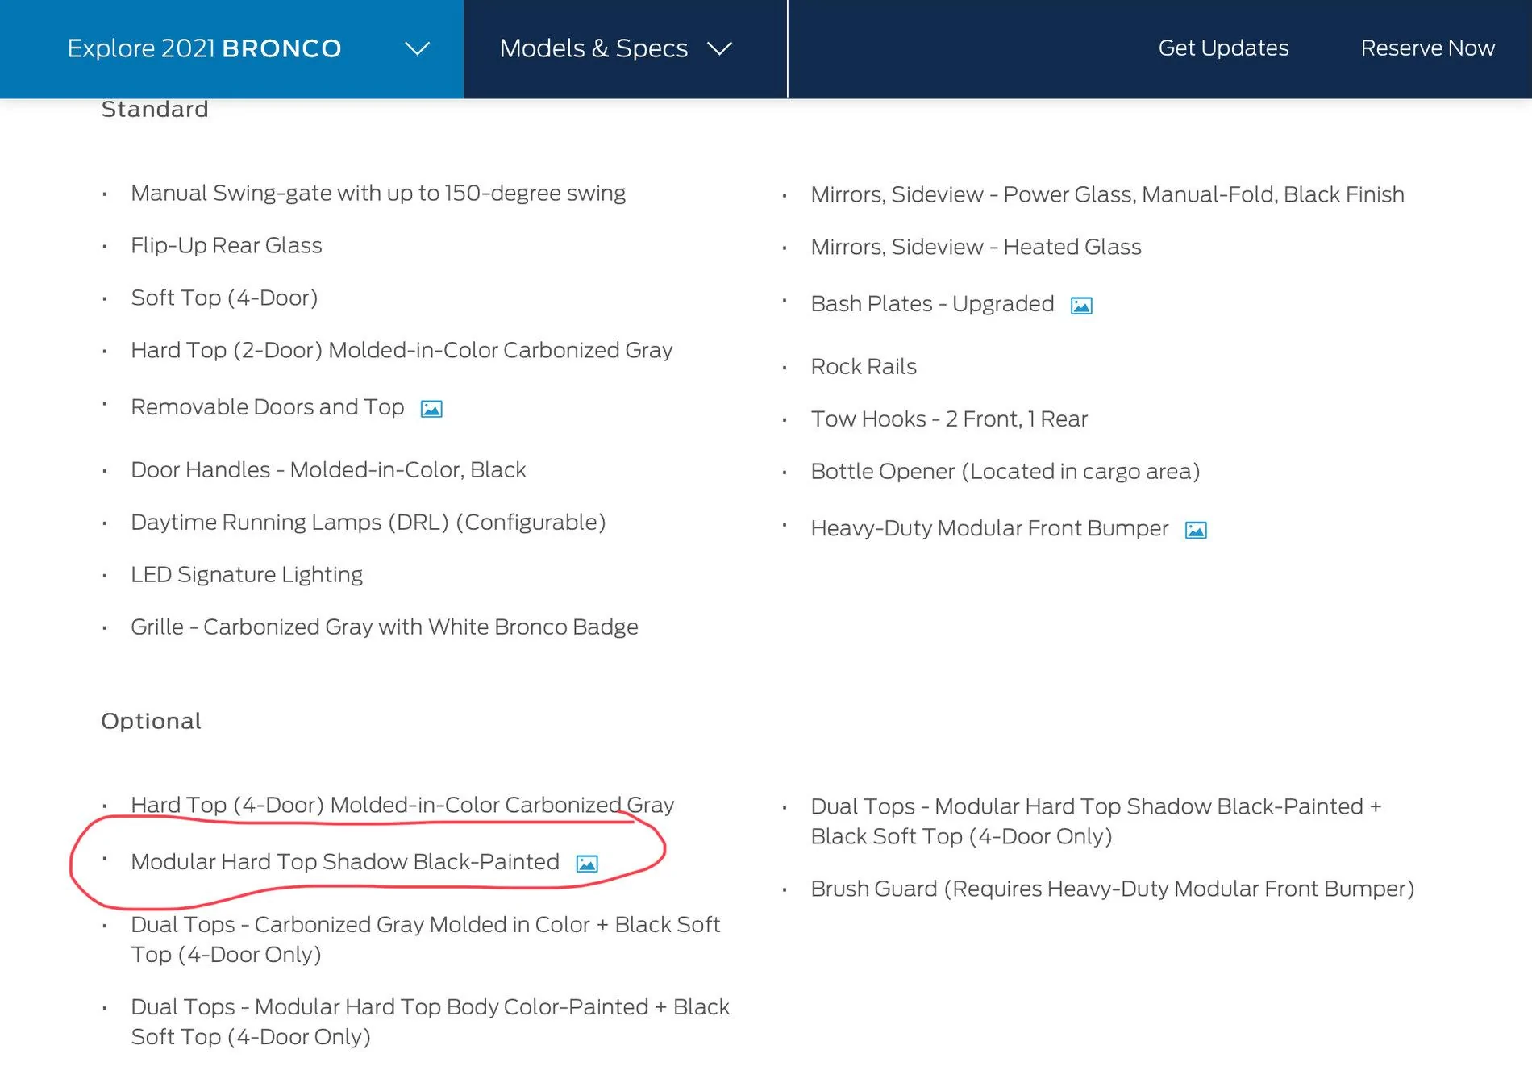Select 'Daytime Running Lamps (DRL) (Configurable)'

pyautogui.click(x=368, y=523)
